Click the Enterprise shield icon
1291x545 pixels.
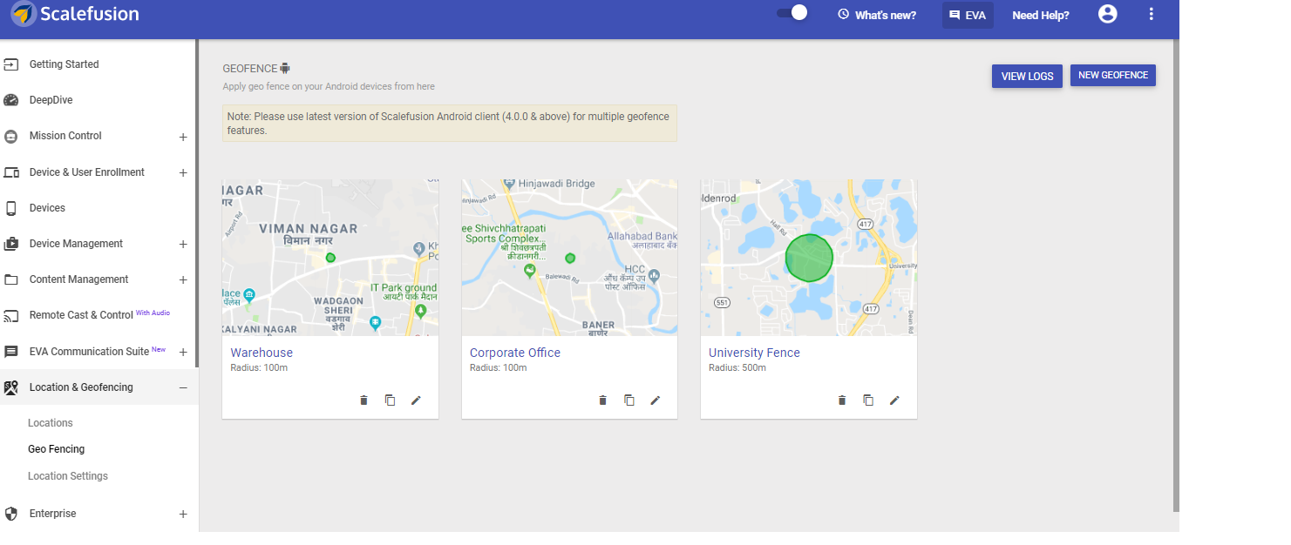(11, 514)
